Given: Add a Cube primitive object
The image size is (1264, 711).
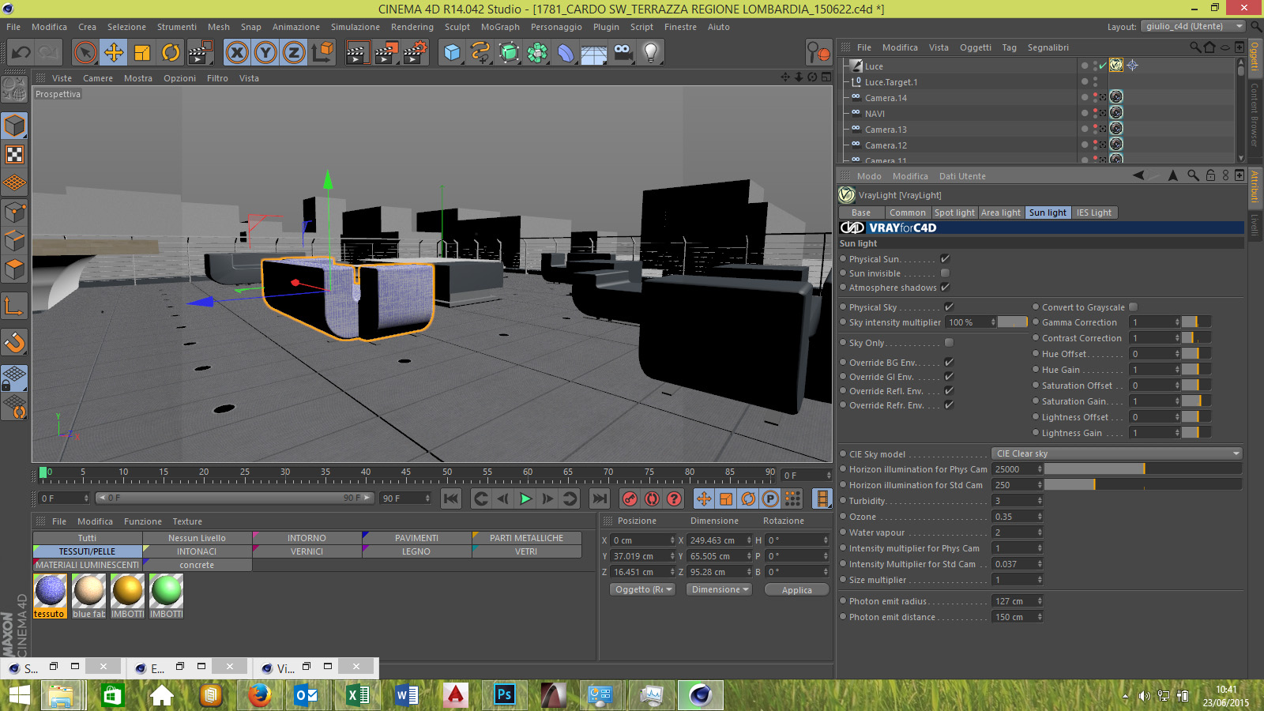Looking at the screenshot, I should [452, 53].
